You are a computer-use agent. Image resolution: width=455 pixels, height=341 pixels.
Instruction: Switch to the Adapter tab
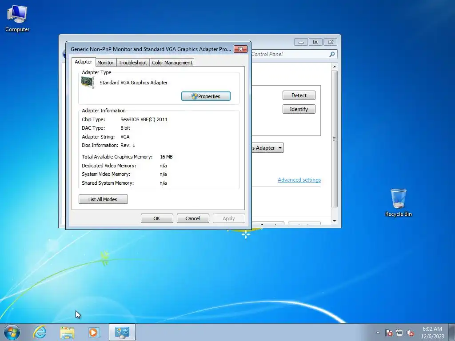84,62
